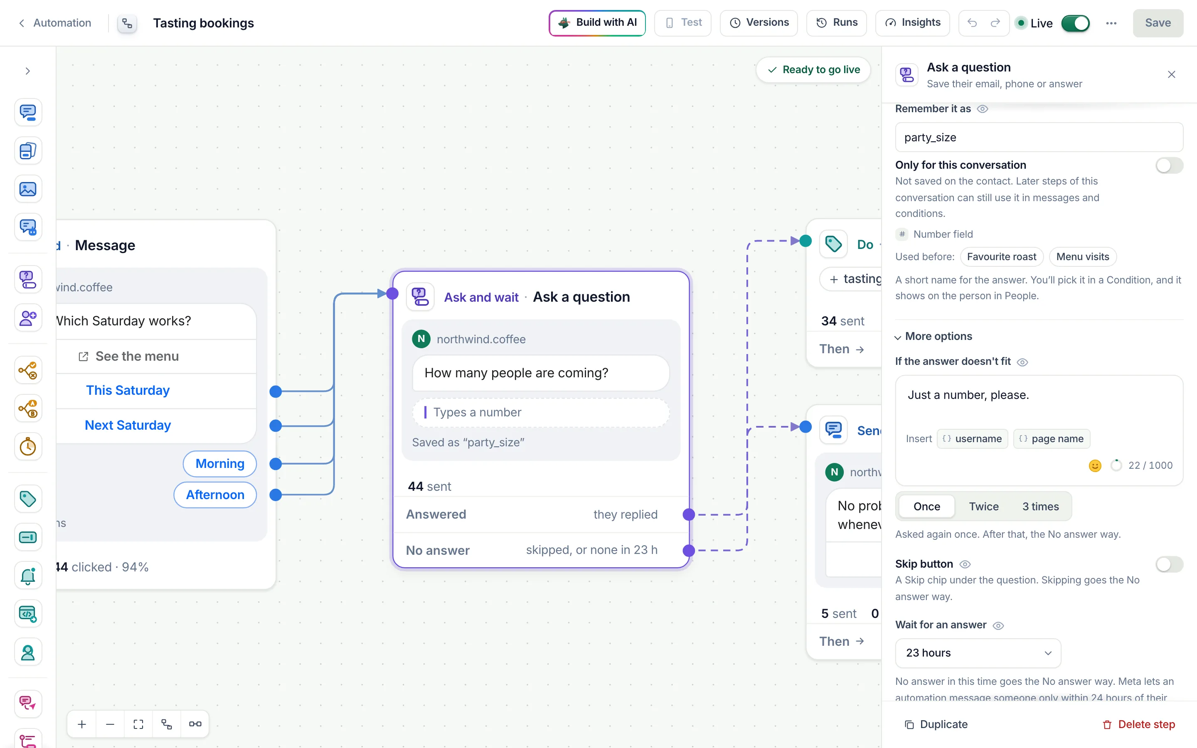Screen dimensions: 1197x748
Task: Undo the last change
Action: pos(972,23)
